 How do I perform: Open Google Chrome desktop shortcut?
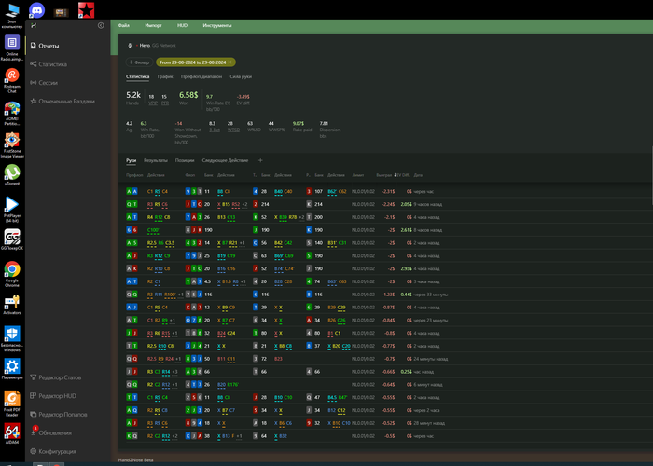click(12, 274)
